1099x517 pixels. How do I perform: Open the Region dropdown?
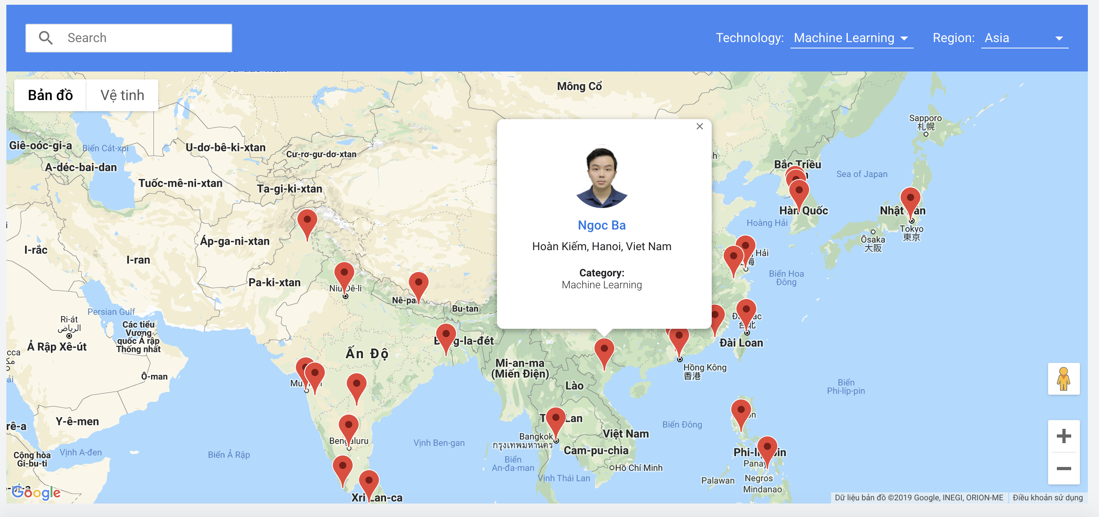[x=1024, y=38]
